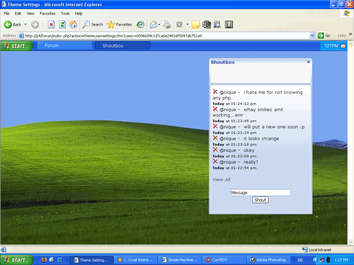The height and width of the screenshot is (265, 354).
Task: Click the EN language indicator
Action: pyautogui.click(x=300, y=260)
